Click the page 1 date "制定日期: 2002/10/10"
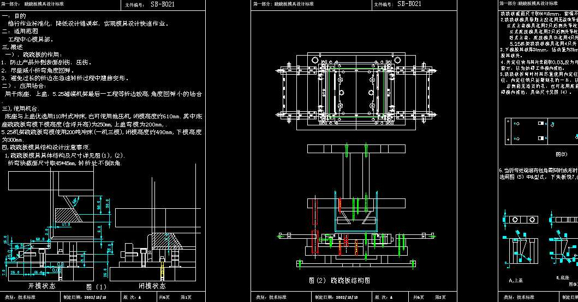This screenshot has height=302, width=578. click(85, 297)
